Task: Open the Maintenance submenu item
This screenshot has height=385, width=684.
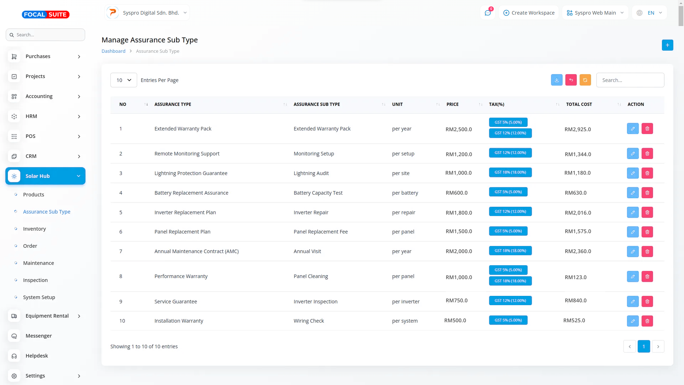Action: click(x=38, y=263)
